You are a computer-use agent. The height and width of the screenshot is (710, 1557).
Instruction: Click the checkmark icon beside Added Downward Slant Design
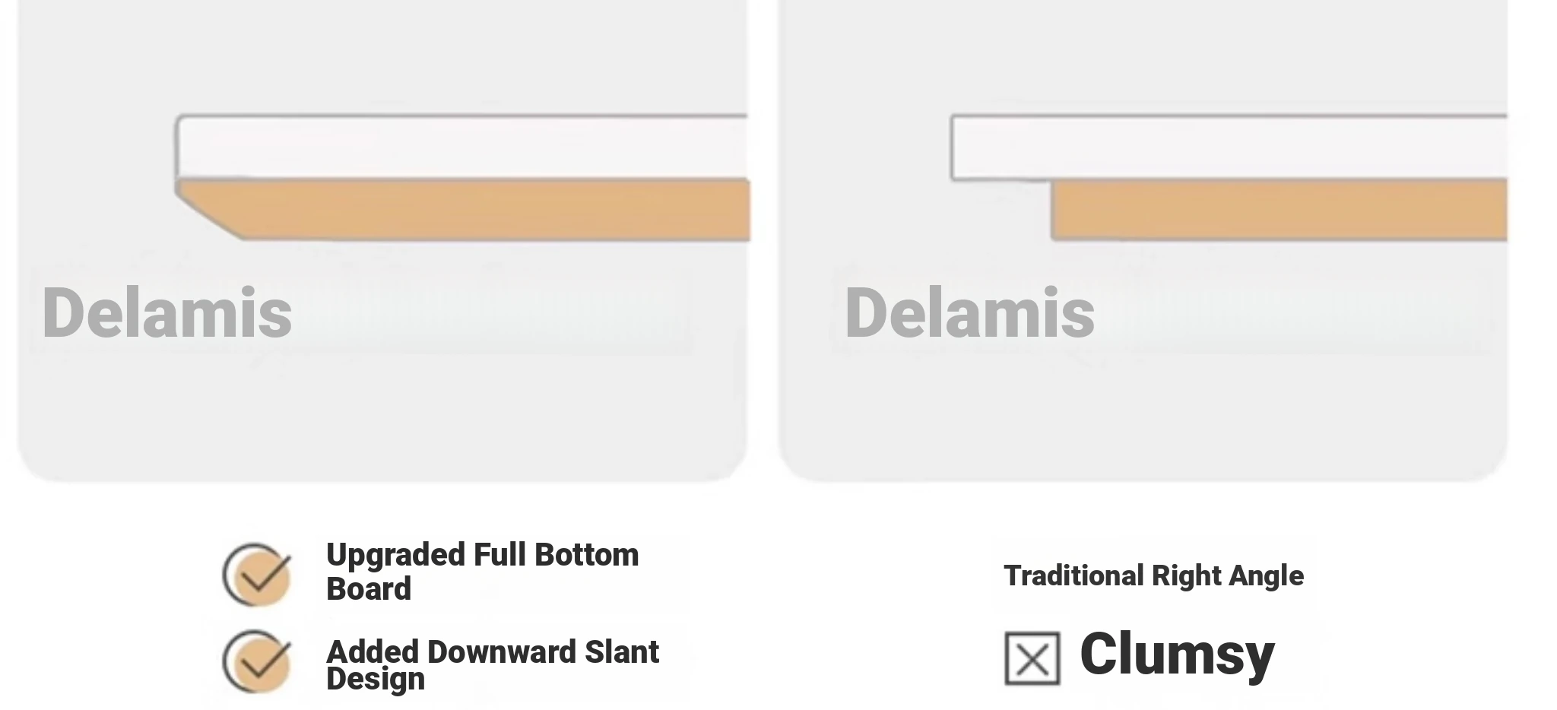[257, 661]
